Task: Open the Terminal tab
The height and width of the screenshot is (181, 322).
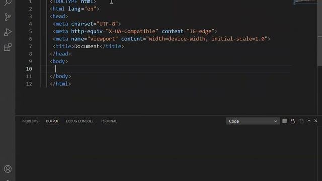Action: click(109, 121)
